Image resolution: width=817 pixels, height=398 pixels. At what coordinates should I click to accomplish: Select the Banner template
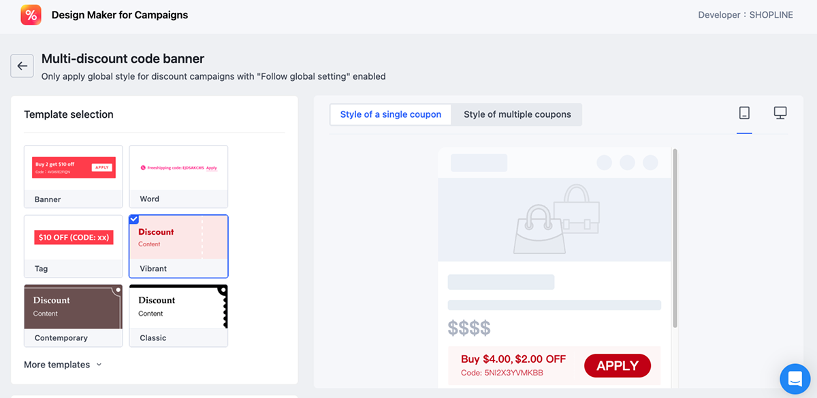click(x=74, y=176)
